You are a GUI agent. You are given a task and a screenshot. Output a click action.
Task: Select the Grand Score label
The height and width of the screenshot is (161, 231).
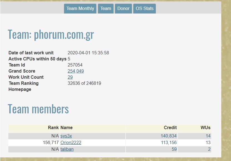point(22,71)
